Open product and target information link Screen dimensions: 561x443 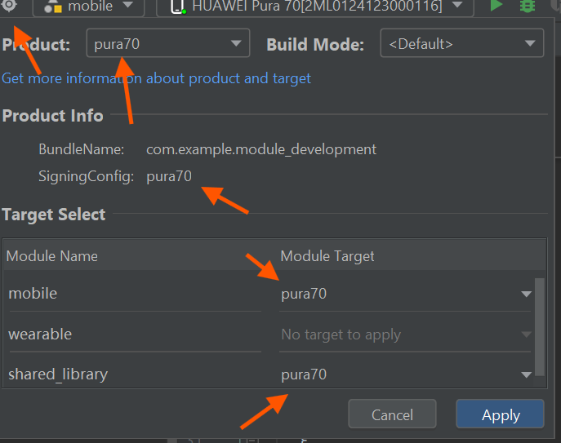(156, 78)
